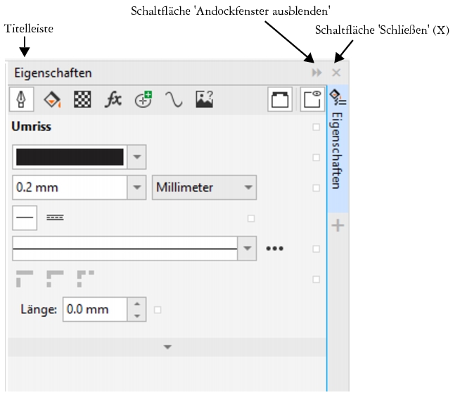Open the outline color dropdown arrow
Screen dimensions: 467x395
tap(137, 157)
